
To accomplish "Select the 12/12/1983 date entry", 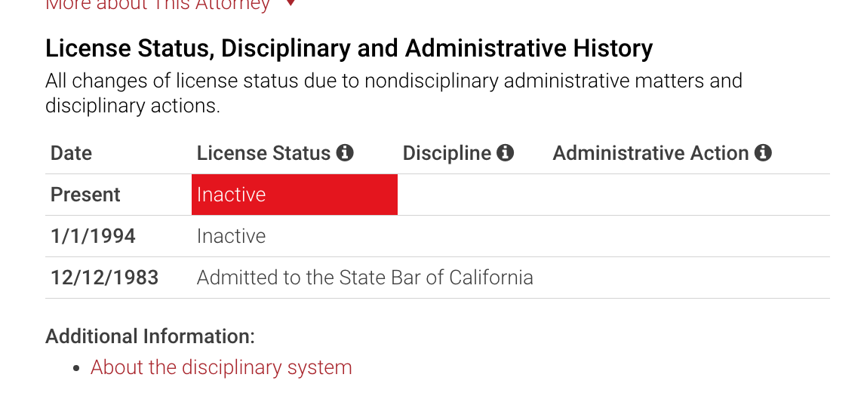I will pyautogui.click(x=104, y=278).
